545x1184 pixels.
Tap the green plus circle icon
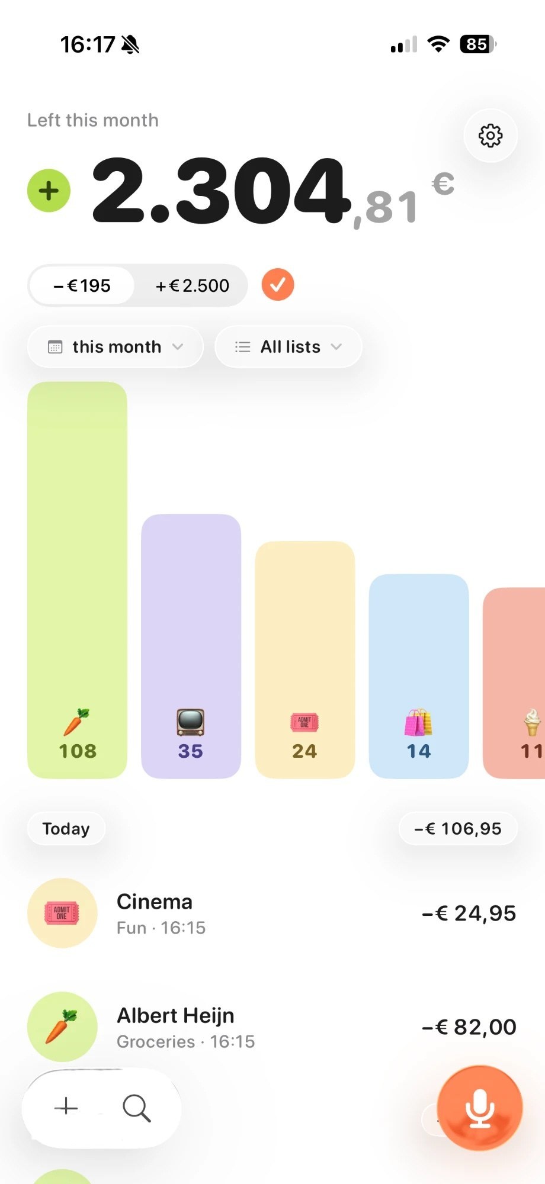(49, 191)
